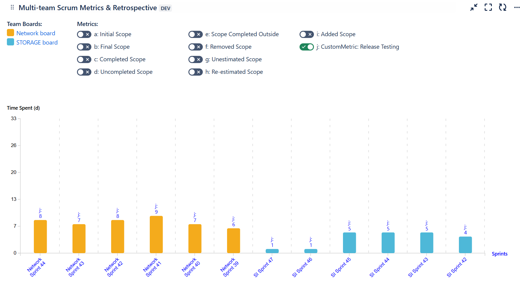Click the SI Sprint 42 axis label
The height and width of the screenshot is (286, 526).
[457, 267]
